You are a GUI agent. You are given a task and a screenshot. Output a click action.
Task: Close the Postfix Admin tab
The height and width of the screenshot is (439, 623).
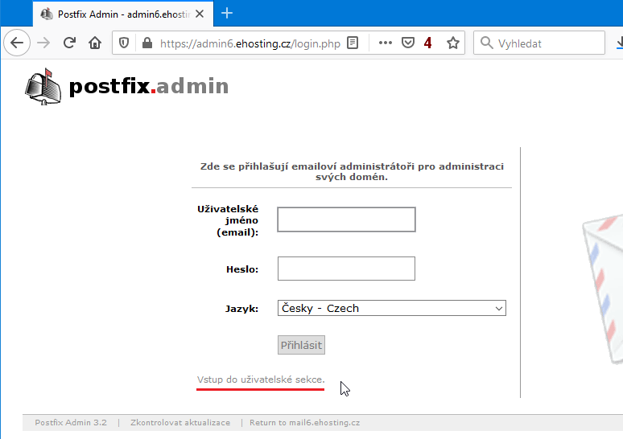(x=200, y=14)
